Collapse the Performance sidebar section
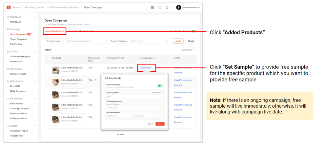 [x=35, y=99]
